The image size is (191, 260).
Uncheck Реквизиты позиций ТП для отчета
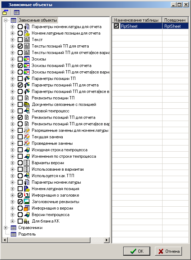tap(20, 117)
